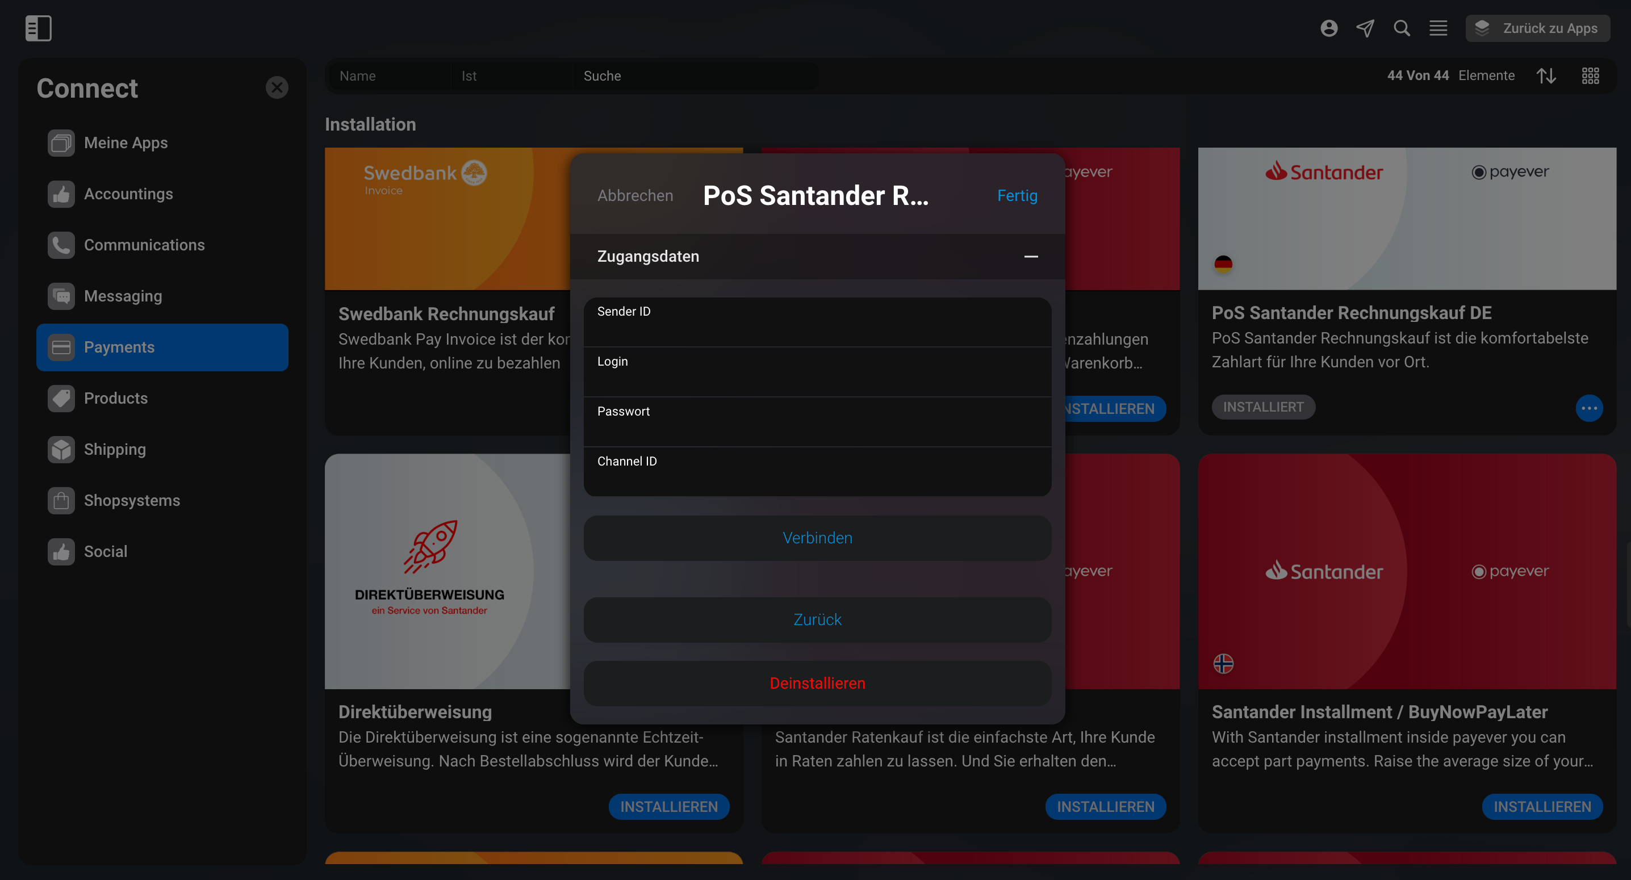Image resolution: width=1631 pixels, height=880 pixels.
Task: Focus the Passwort field
Action: pos(817,422)
